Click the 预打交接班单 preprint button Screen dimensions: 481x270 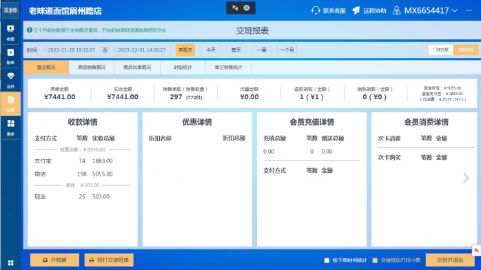click(x=109, y=260)
